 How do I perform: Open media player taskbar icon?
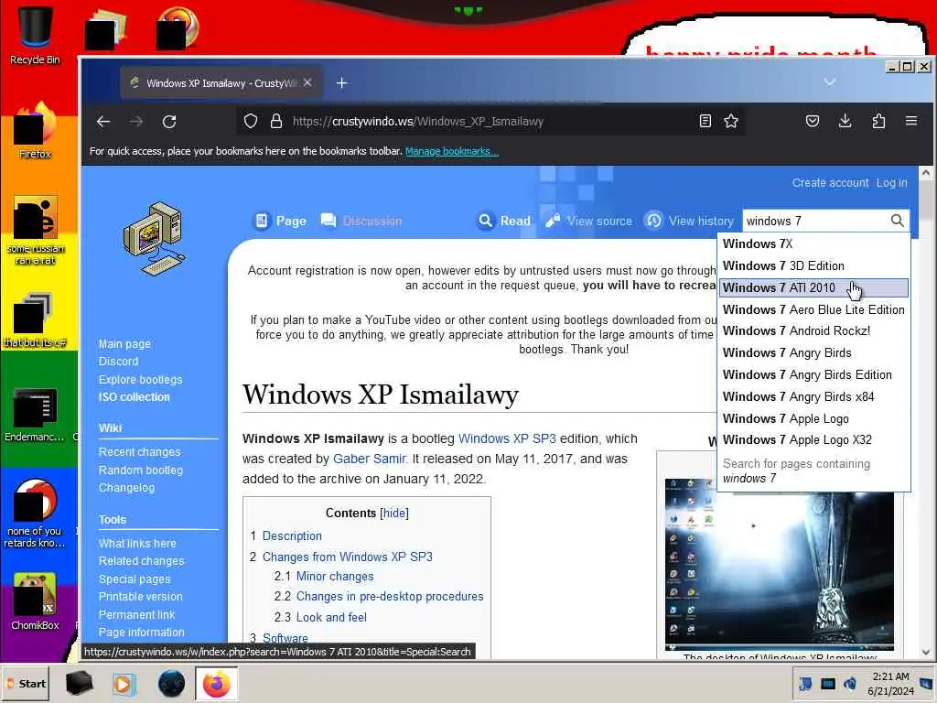coord(124,683)
